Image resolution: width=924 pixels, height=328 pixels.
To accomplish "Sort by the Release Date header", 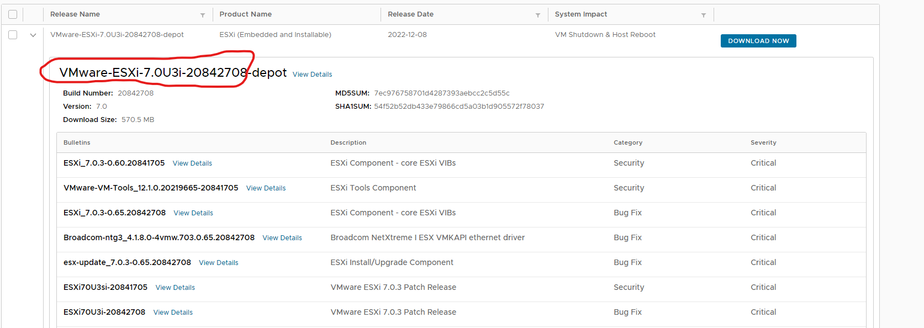I will coord(410,14).
